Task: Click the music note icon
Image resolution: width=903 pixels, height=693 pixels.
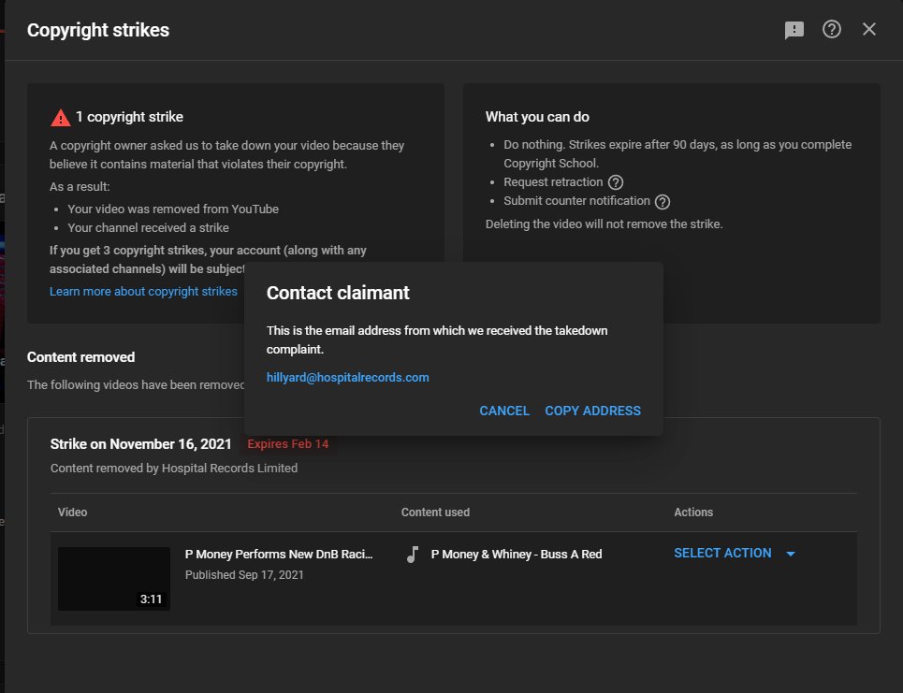Action: pos(413,555)
